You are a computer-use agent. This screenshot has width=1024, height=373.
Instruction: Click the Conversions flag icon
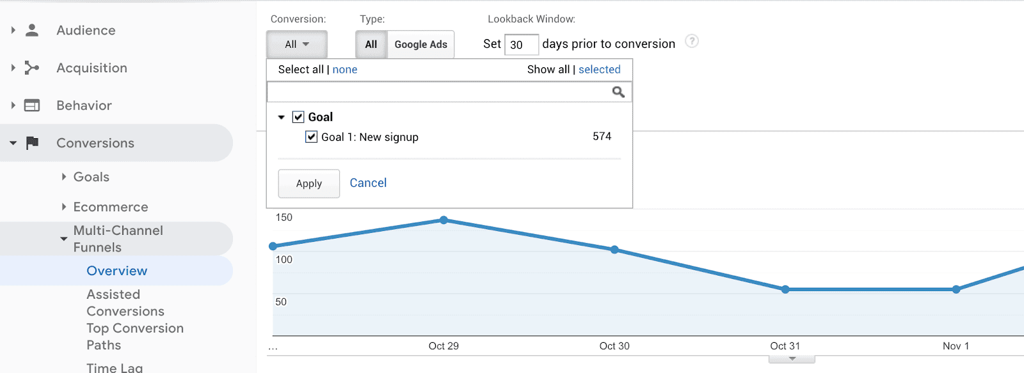pyautogui.click(x=32, y=143)
